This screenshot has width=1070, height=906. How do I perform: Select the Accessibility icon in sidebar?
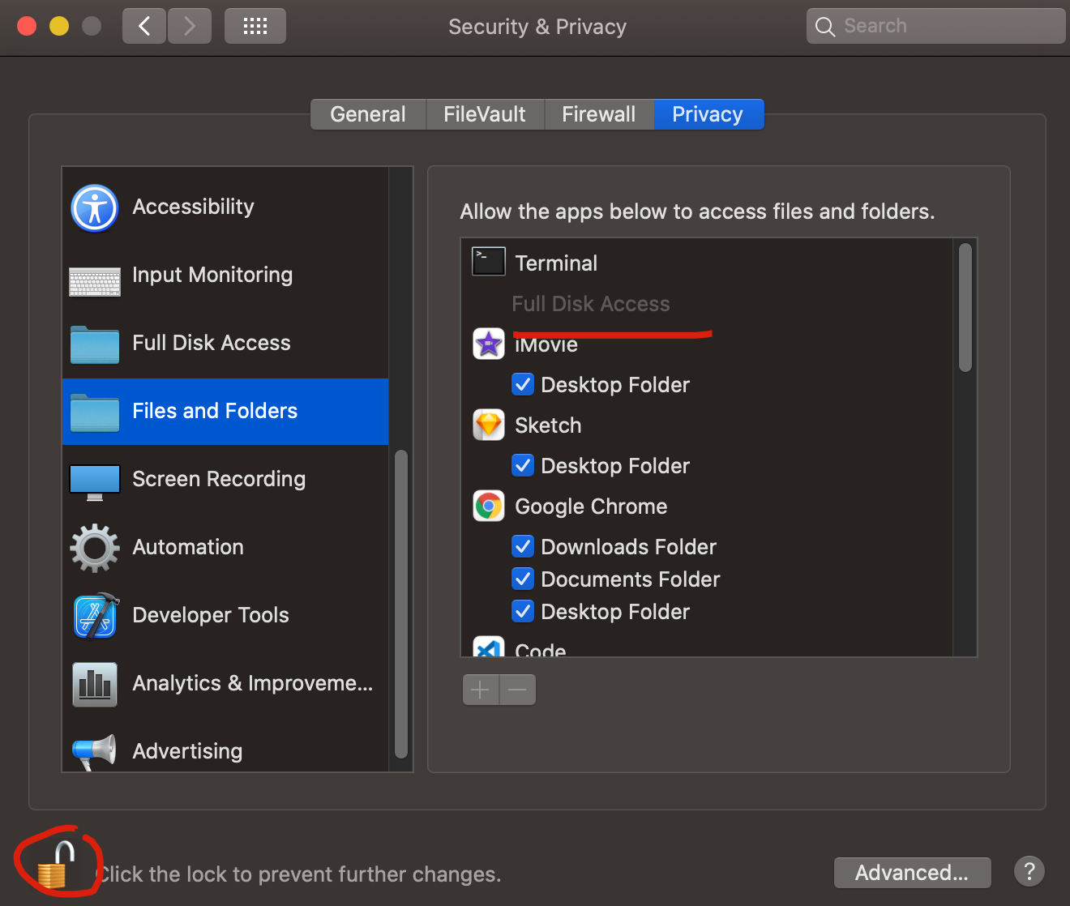95,208
